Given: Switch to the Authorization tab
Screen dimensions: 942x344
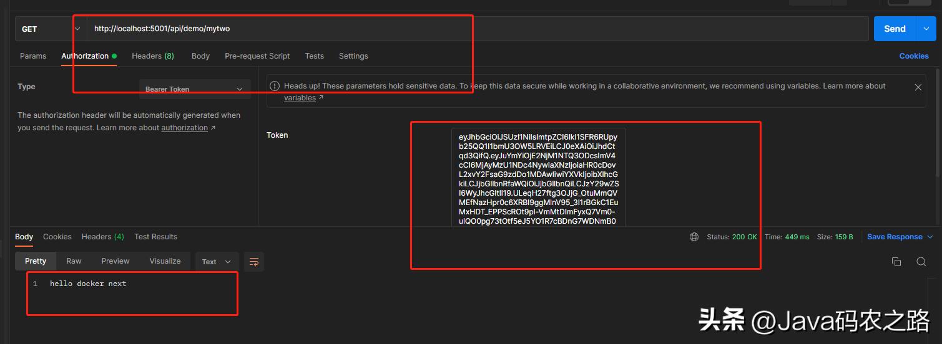Looking at the screenshot, I should click(89, 56).
